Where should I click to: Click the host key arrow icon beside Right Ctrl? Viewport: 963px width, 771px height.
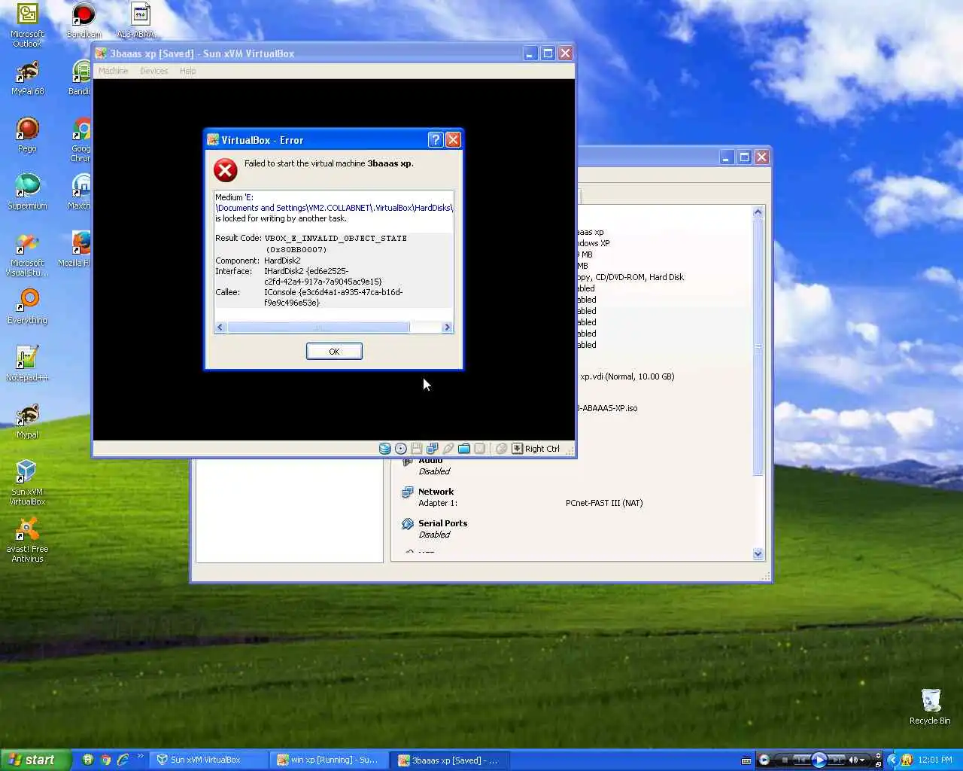[x=517, y=449]
